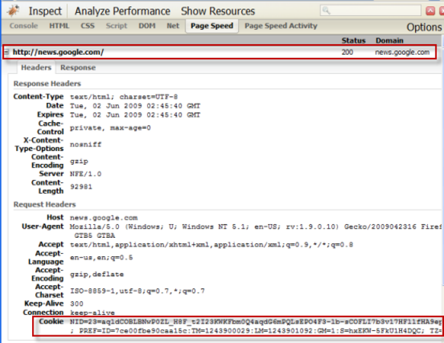The image size is (444, 343).
Task: Open the Page Speed Activity tab
Action: [x=281, y=26]
